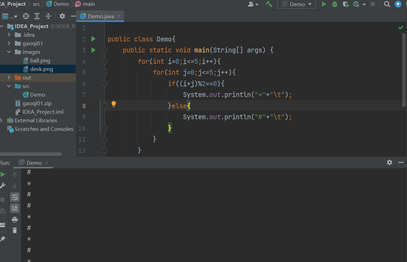Place cursor on line 9 println statement
The image size is (407, 262).
tap(237, 117)
